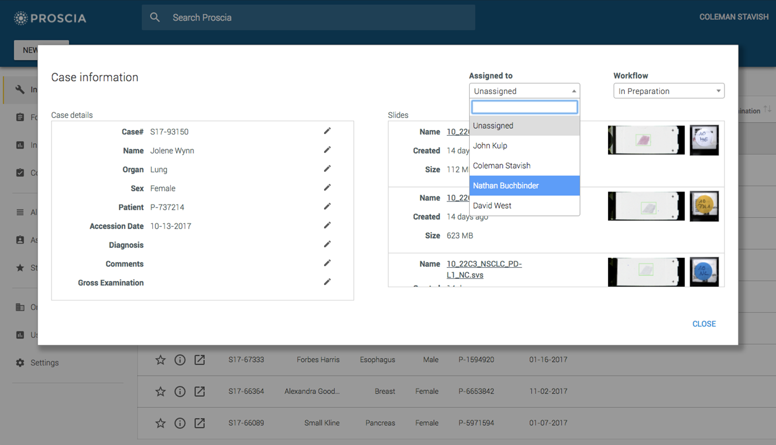Toggle star for Alexandra Good case

(x=161, y=391)
